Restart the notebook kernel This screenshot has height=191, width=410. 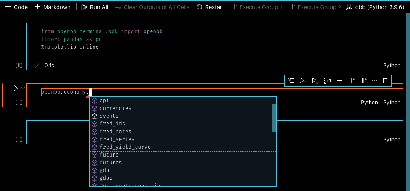coord(210,7)
